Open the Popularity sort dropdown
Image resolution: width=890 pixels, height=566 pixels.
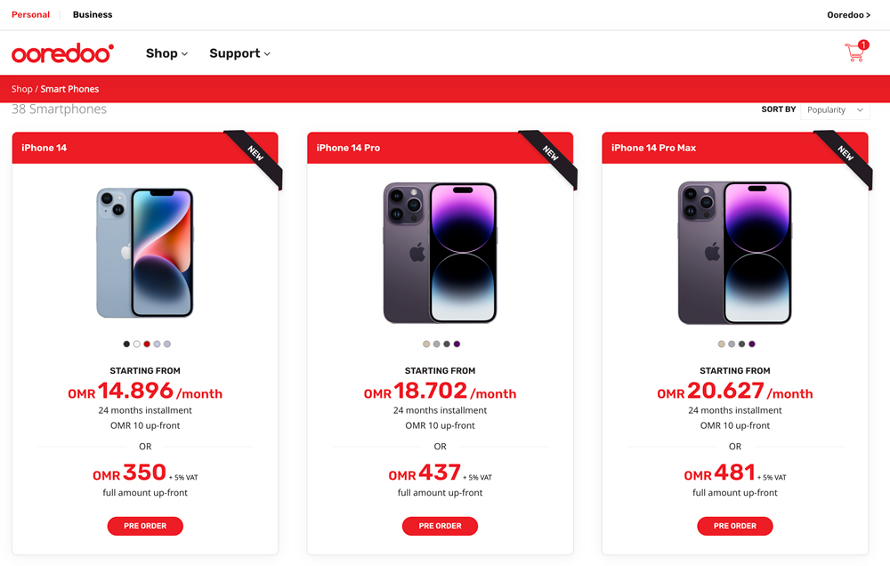click(835, 109)
